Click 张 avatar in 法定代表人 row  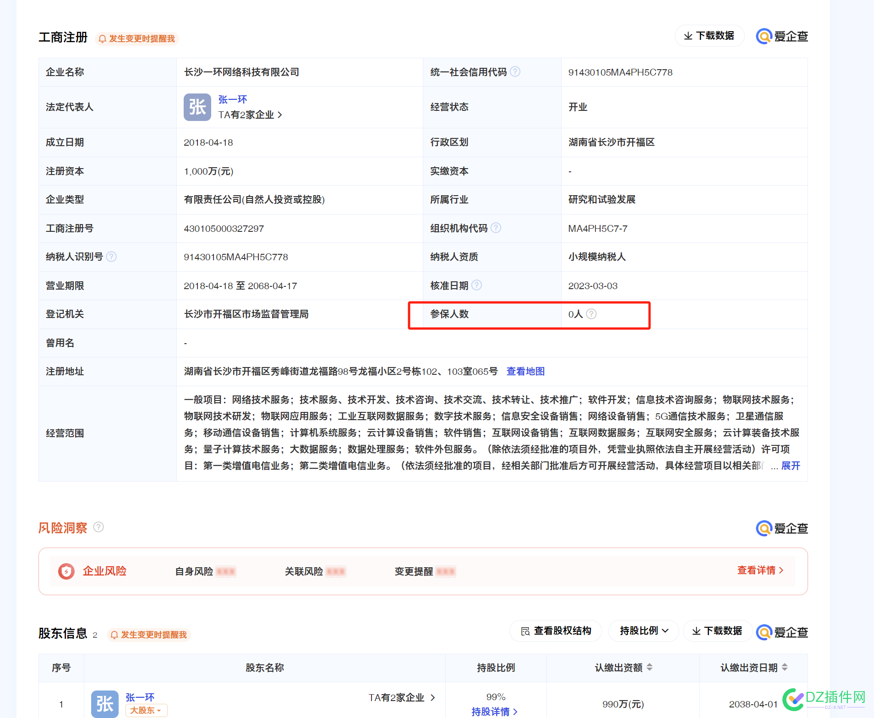coord(197,107)
